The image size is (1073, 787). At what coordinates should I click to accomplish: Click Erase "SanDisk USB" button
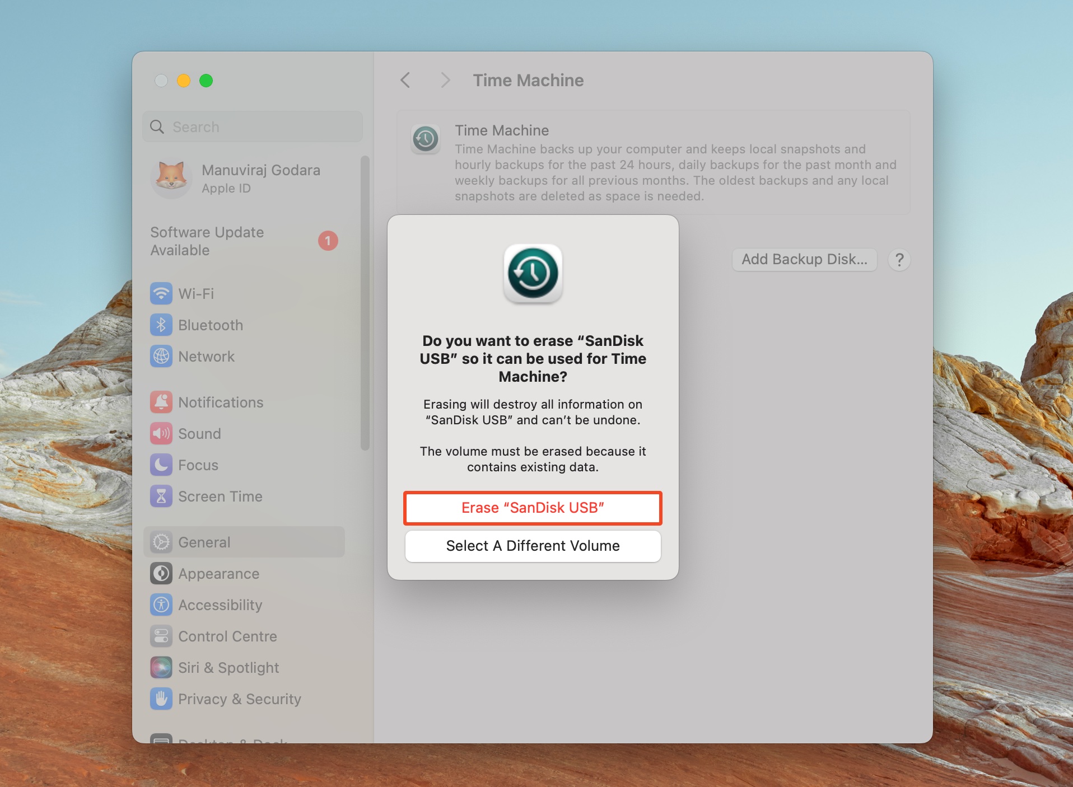coord(533,508)
